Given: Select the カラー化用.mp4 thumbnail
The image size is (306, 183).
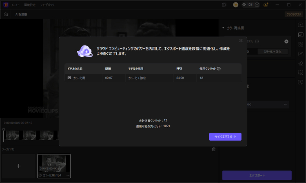Looking at the screenshot, I should (54, 165).
